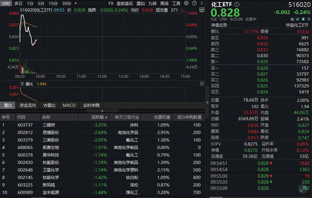Click the alert bell icon in the quote header
This screenshot has height=198, width=312.
click(x=303, y=19)
